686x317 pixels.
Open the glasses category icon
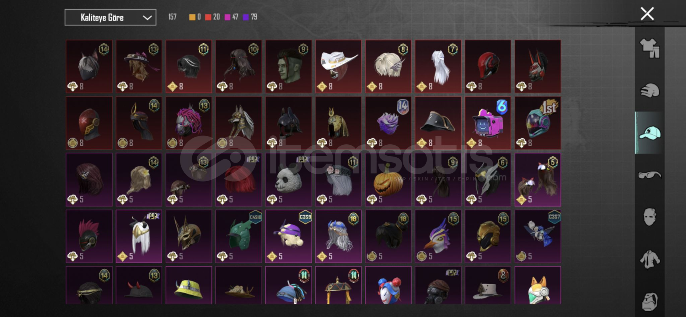coord(650,175)
